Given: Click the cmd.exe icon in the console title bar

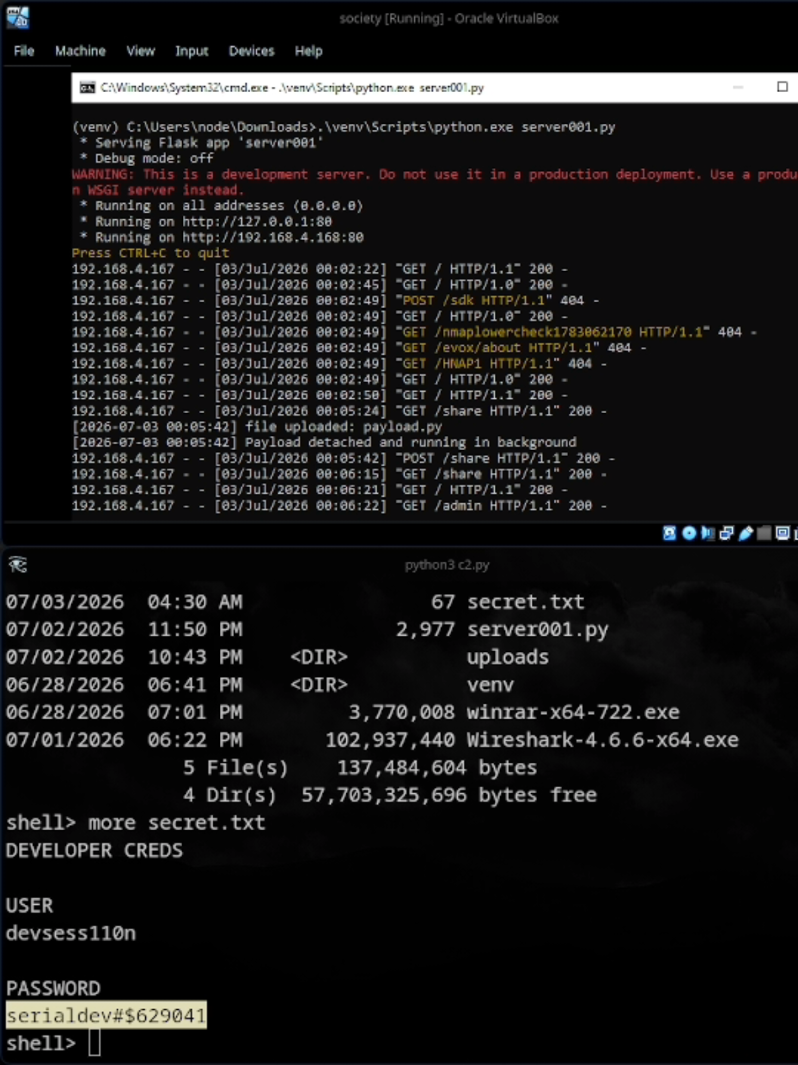Looking at the screenshot, I should coord(87,87).
